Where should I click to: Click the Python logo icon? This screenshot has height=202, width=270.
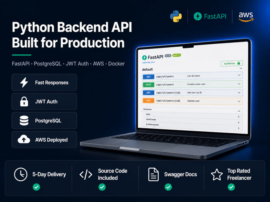[x=176, y=16]
